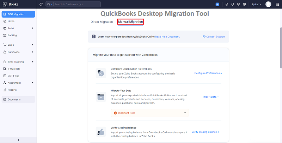Open the apps grid launcher

tap(277, 4)
